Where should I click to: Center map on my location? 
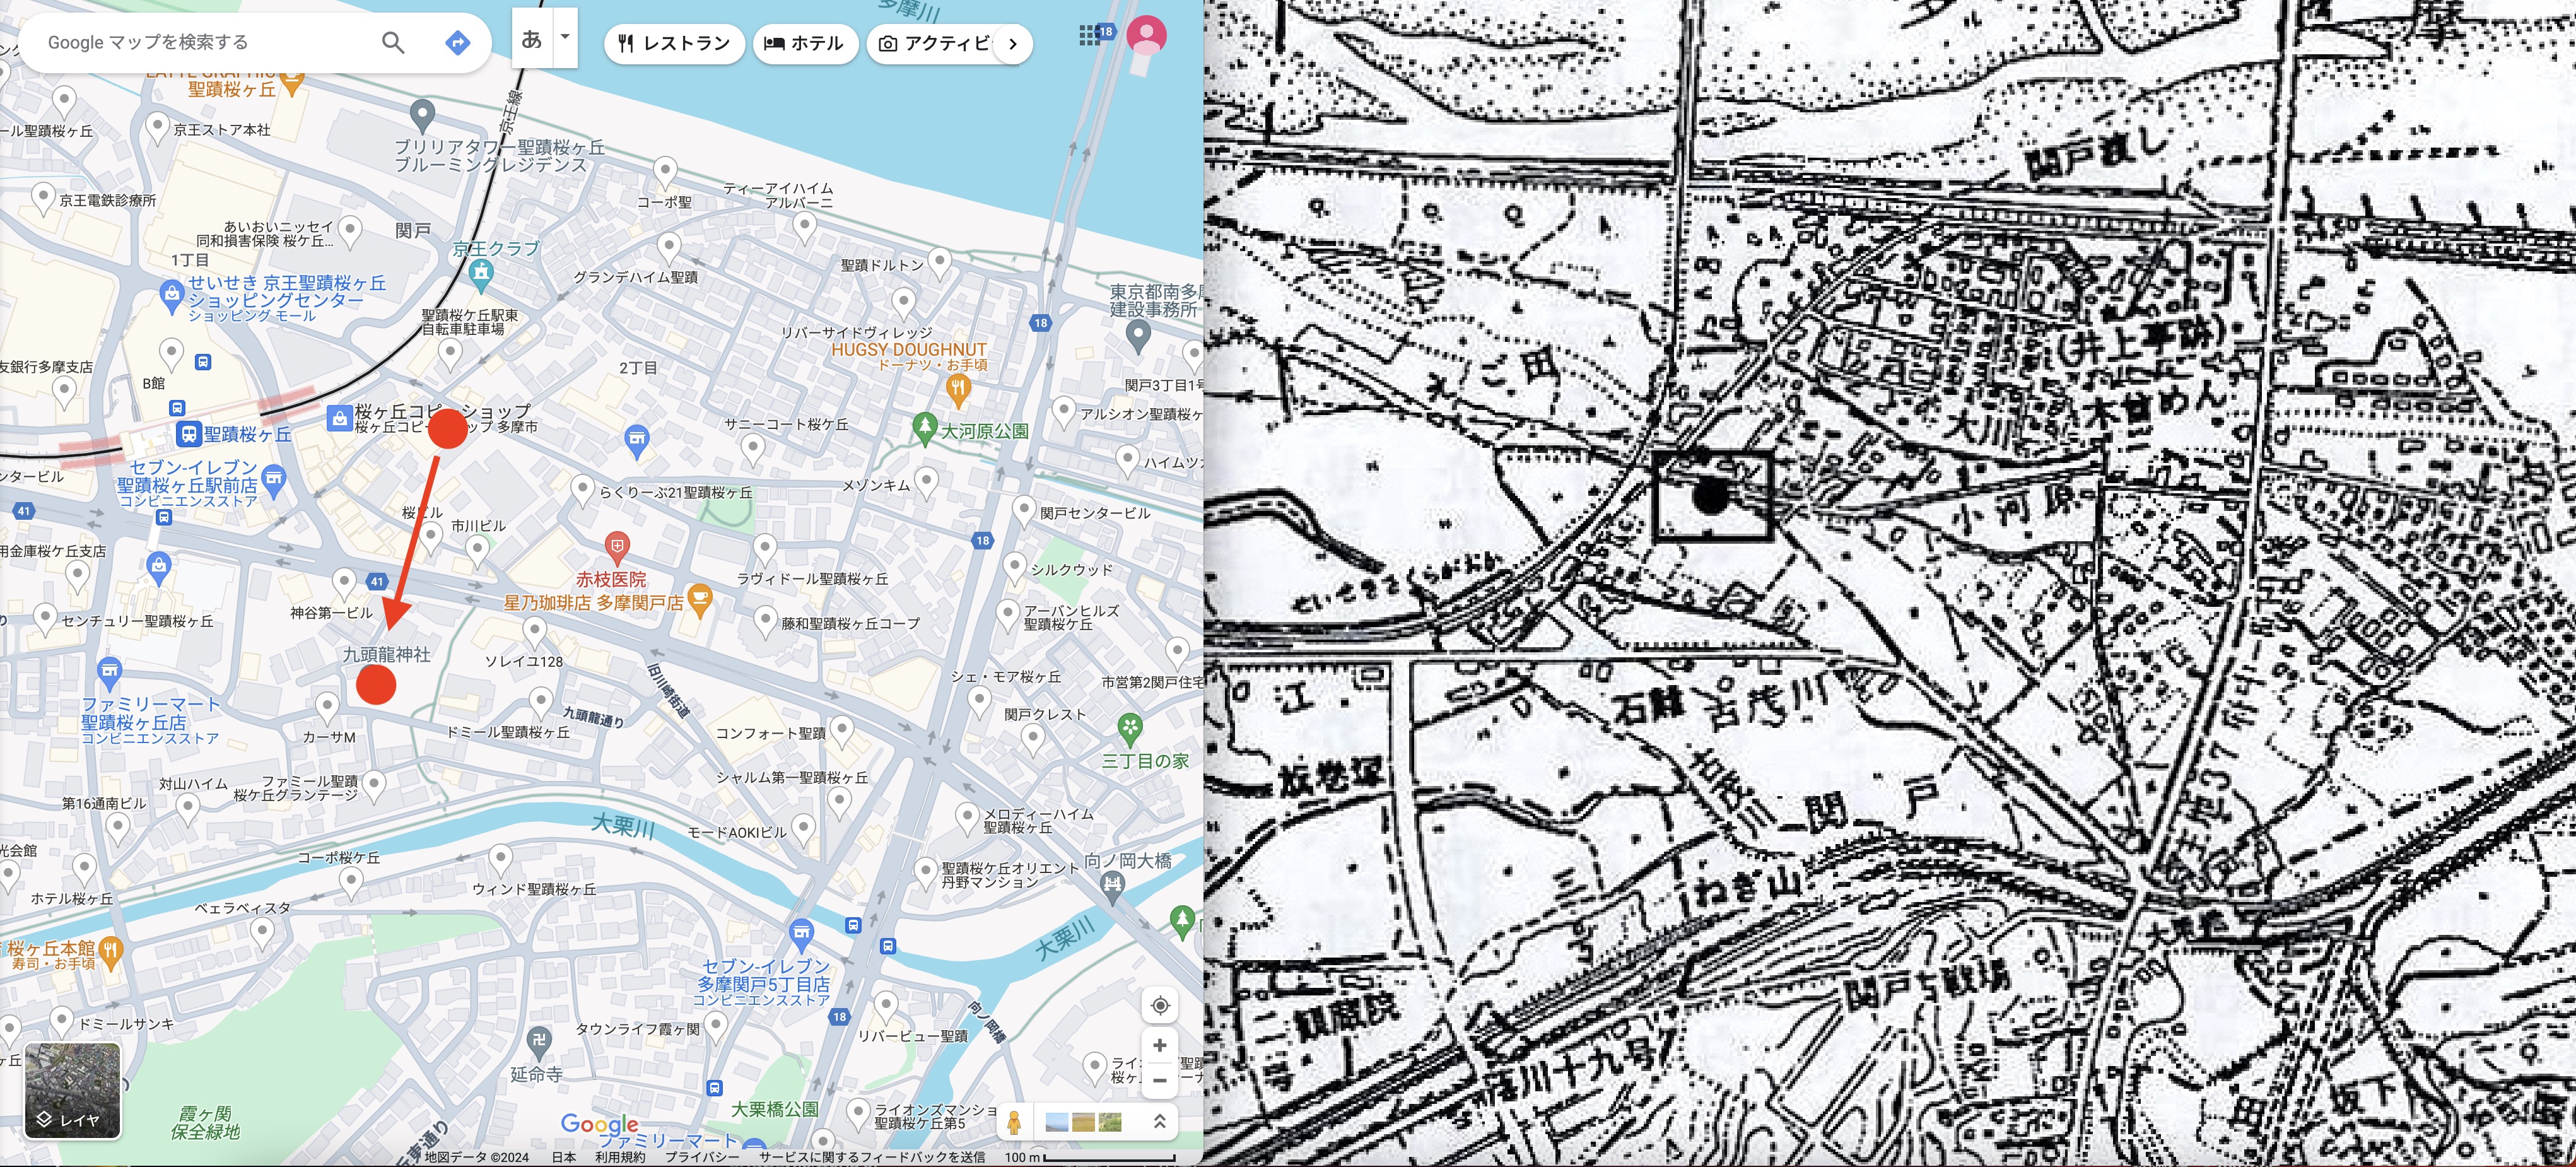point(1160,1005)
